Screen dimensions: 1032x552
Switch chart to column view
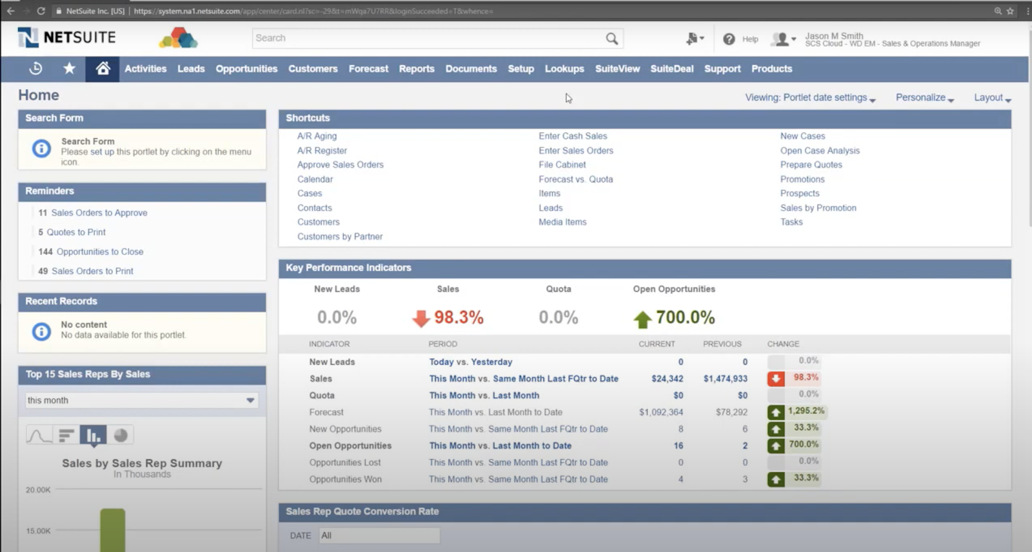coord(94,435)
